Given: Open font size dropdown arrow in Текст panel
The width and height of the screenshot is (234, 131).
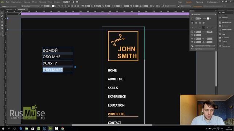Looking at the screenshot, I should pyautogui.click(x=201, y=19).
